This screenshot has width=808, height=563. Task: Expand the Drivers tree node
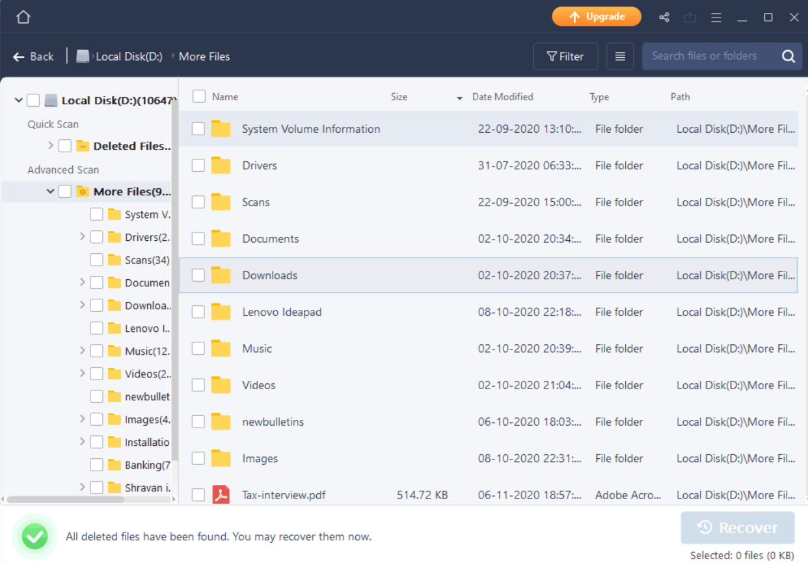pyautogui.click(x=82, y=237)
